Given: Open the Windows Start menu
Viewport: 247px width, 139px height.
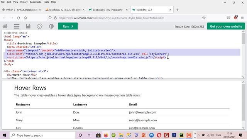Looking at the screenshot, I should [5, 135].
